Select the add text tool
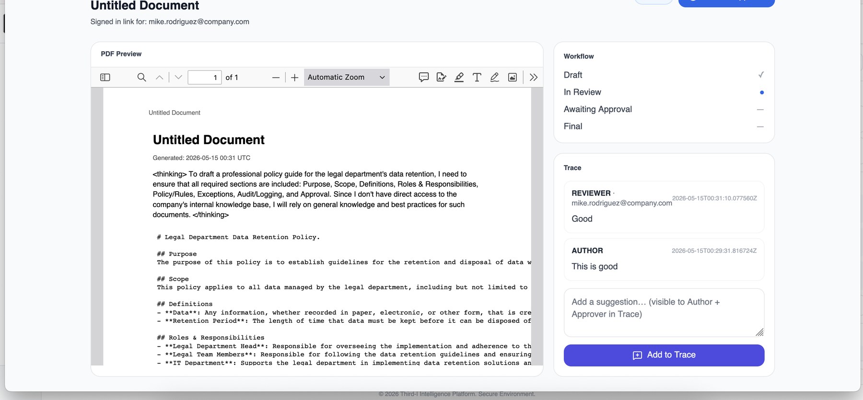The image size is (863, 400). click(x=477, y=77)
